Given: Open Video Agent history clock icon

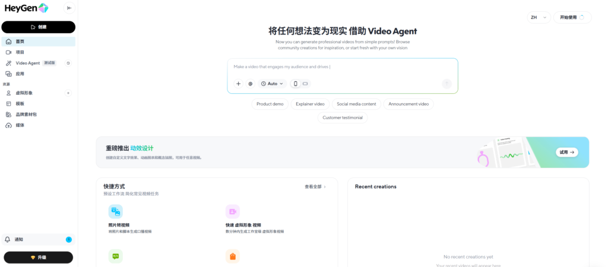Looking at the screenshot, I should [68, 63].
